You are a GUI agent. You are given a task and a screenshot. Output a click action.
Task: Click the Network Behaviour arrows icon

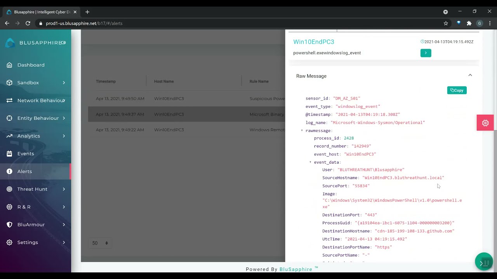9,100
